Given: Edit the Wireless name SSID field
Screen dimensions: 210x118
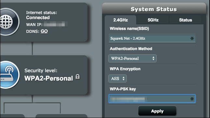Looking at the screenshot, I should click(152, 38).
